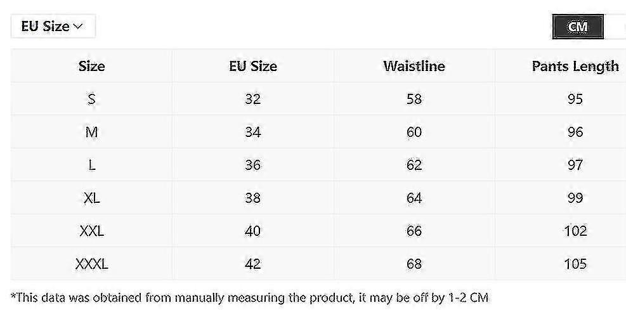Viewport: 626px width, 310px height.
Task: Select the XXXL size row label
Action: (x=92, y=264)
